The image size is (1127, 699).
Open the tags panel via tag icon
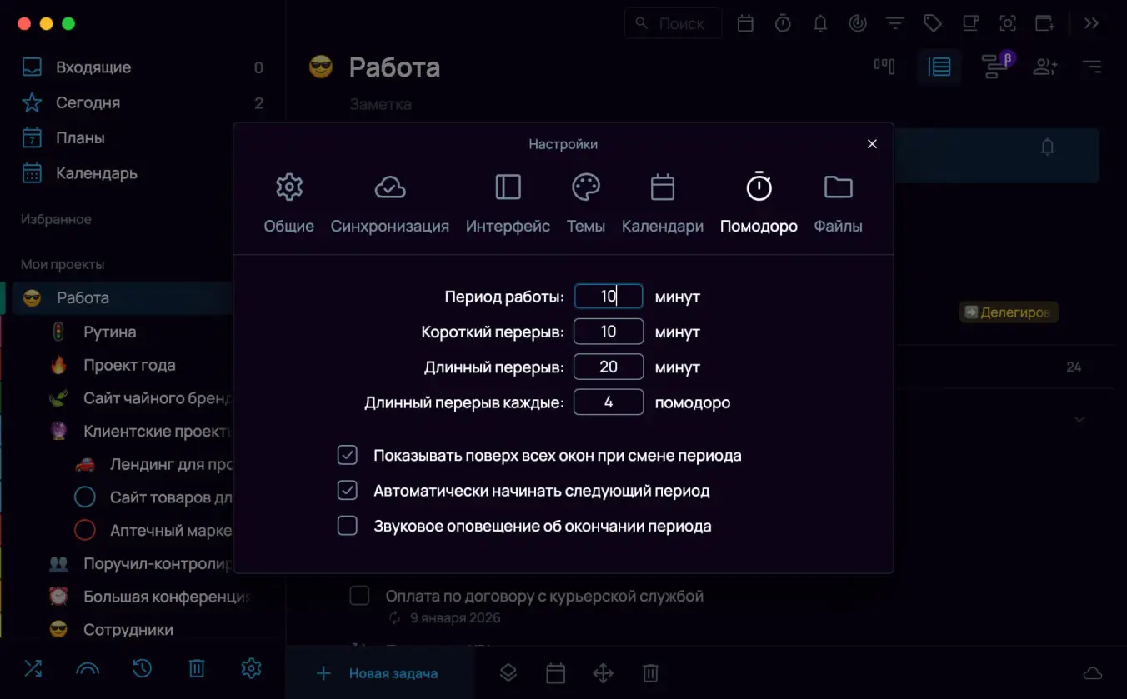coord(932,22)
